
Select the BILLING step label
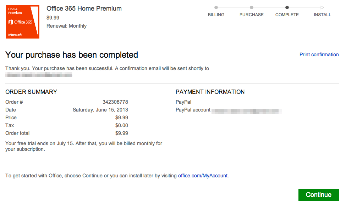tap(216, 15)
